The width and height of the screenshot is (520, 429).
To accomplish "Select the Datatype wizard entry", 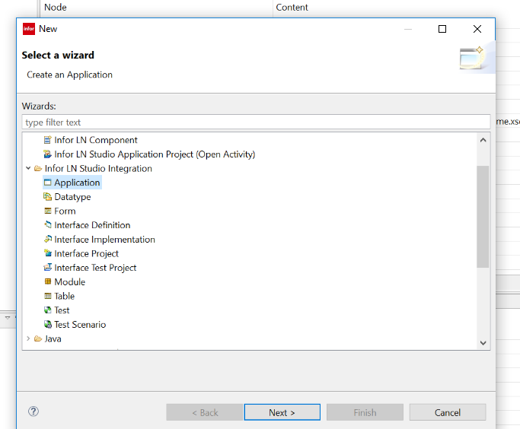I will 72,197.
